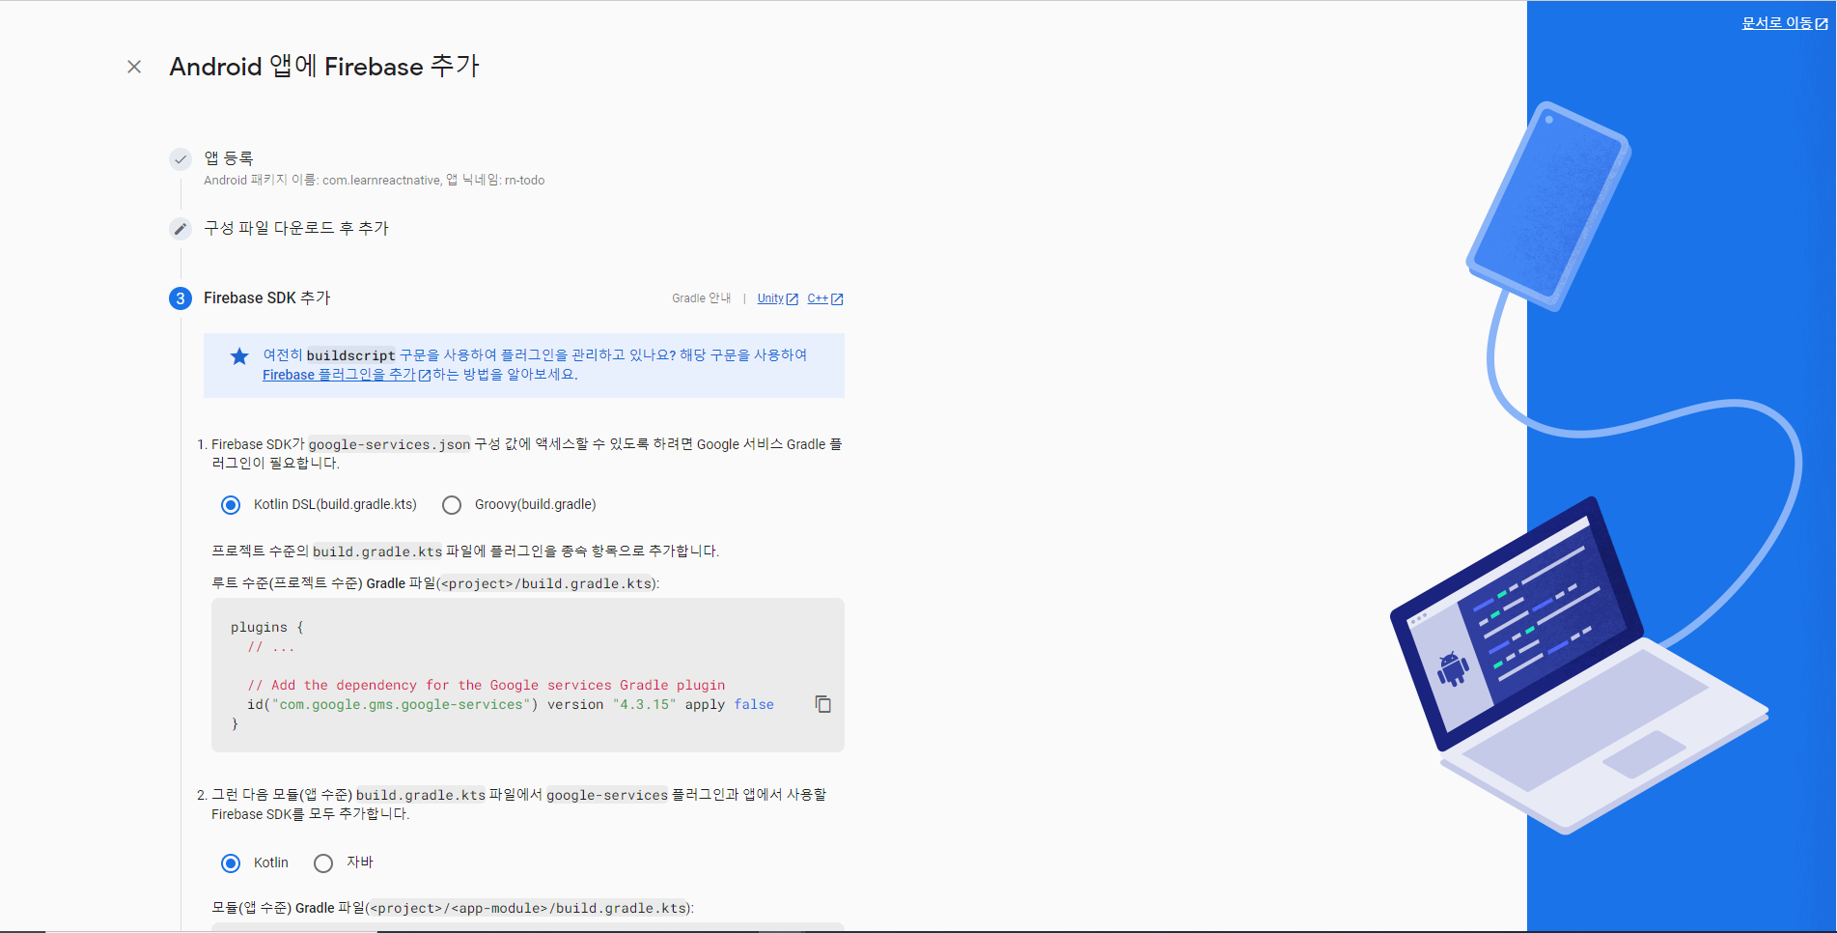Open the C++ setup guide link
This screenshot has height=933, width=1837.
coord(825,298)
